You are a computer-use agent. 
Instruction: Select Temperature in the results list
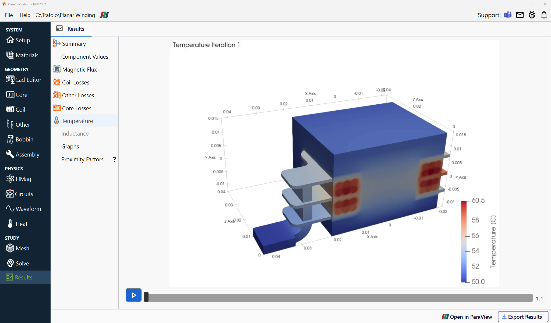click(84, 121)
